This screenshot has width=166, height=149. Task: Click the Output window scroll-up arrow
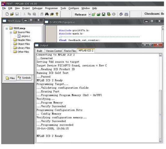160,55
